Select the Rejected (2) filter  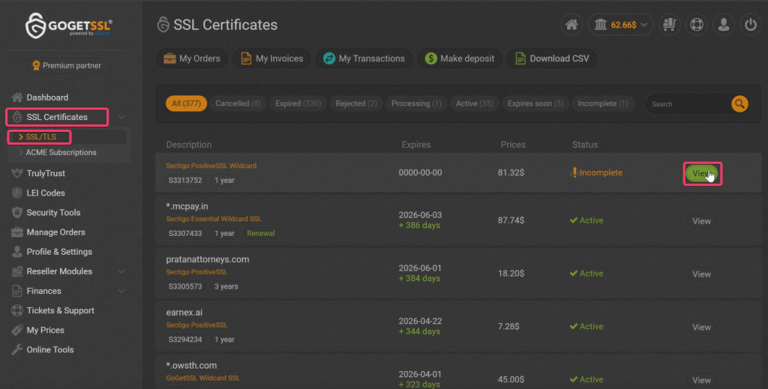pos(356,103)
